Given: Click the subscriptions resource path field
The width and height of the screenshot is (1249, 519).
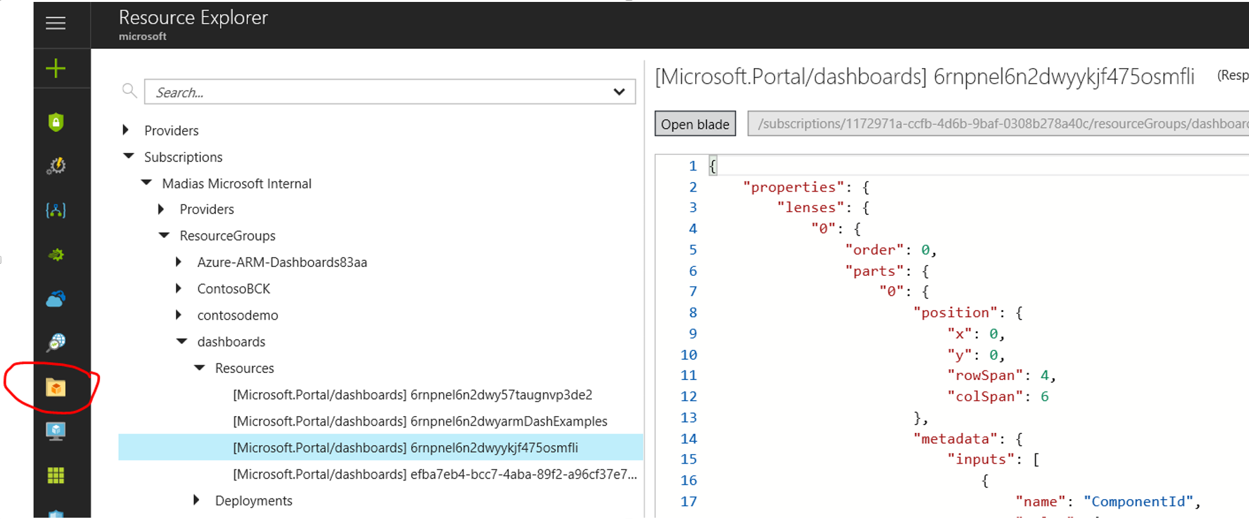Looking at the screenshot, I should [998, 123].
